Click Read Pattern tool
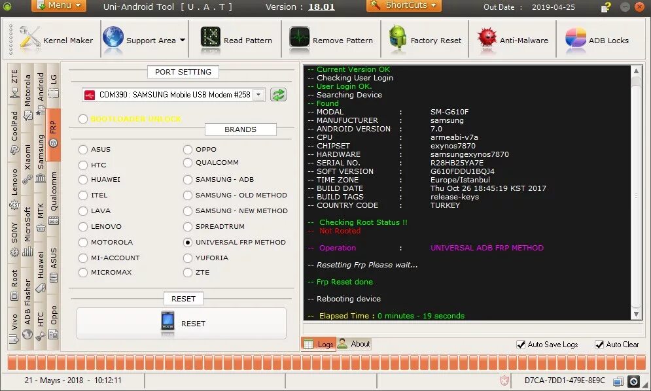651x391 pixels. click(236, 41)
